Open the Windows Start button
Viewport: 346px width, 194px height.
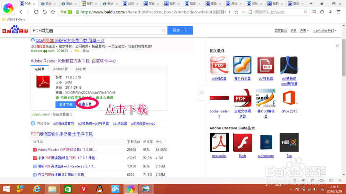pos(6,189)
